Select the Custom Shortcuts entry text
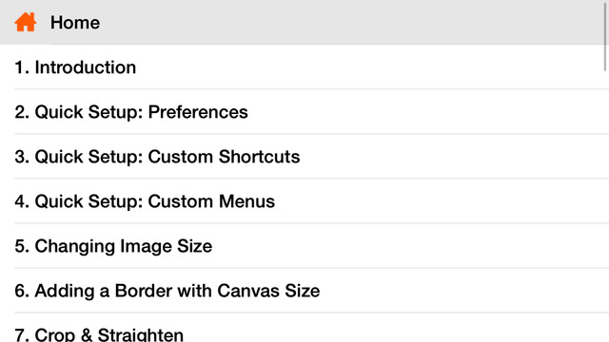This screenshot has height=342, width=609. tap(225, 157)
